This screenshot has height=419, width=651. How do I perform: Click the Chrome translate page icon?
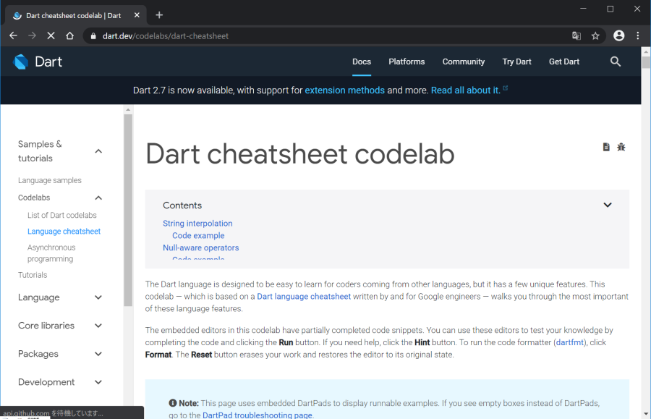point(576,35)
